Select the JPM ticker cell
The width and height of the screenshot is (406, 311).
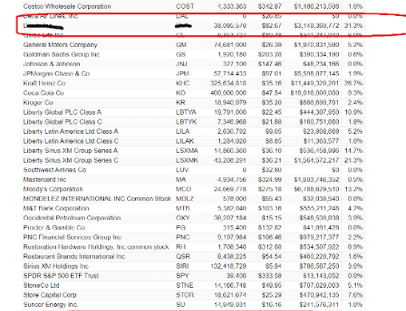(x=183, y=73)
